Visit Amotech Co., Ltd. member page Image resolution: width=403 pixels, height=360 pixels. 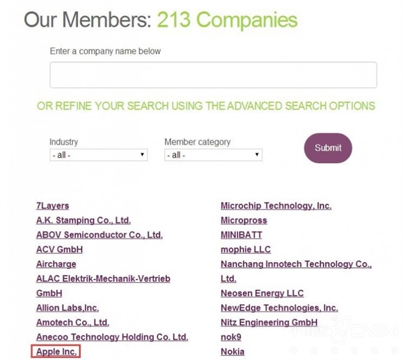(73, 322)
